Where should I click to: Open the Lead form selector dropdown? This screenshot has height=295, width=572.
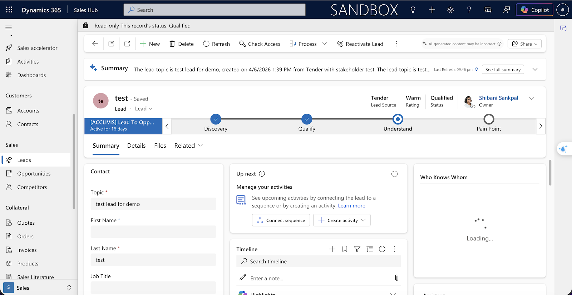pyautogui.click(x=144, y=108)
